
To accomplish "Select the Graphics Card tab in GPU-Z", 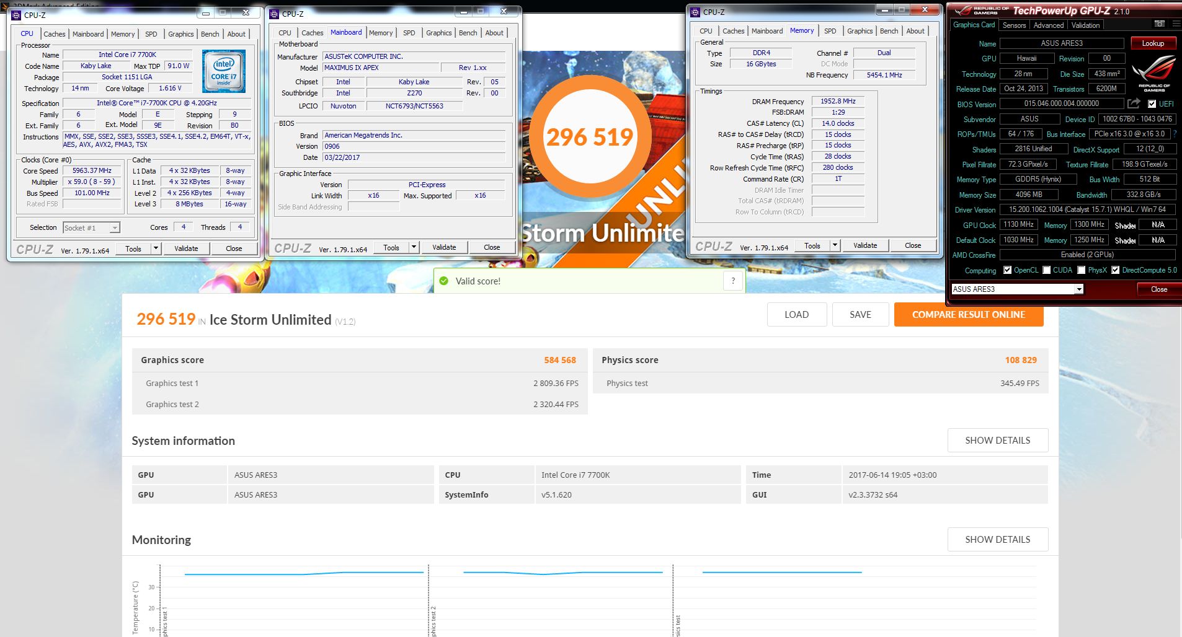I will pyautogui.click(x=974, y=25).
